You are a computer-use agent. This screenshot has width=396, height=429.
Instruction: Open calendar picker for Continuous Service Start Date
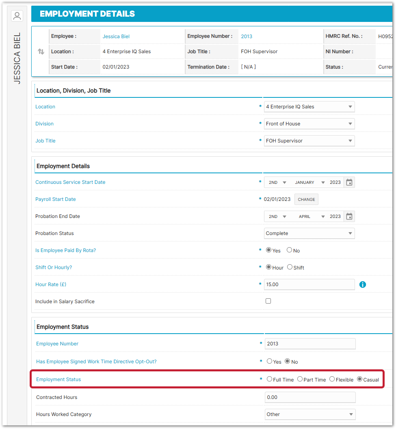coord(349,183)
